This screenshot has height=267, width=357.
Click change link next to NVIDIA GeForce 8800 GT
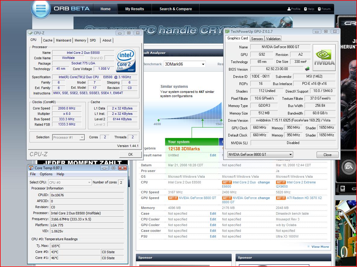(x=264, y=198)
